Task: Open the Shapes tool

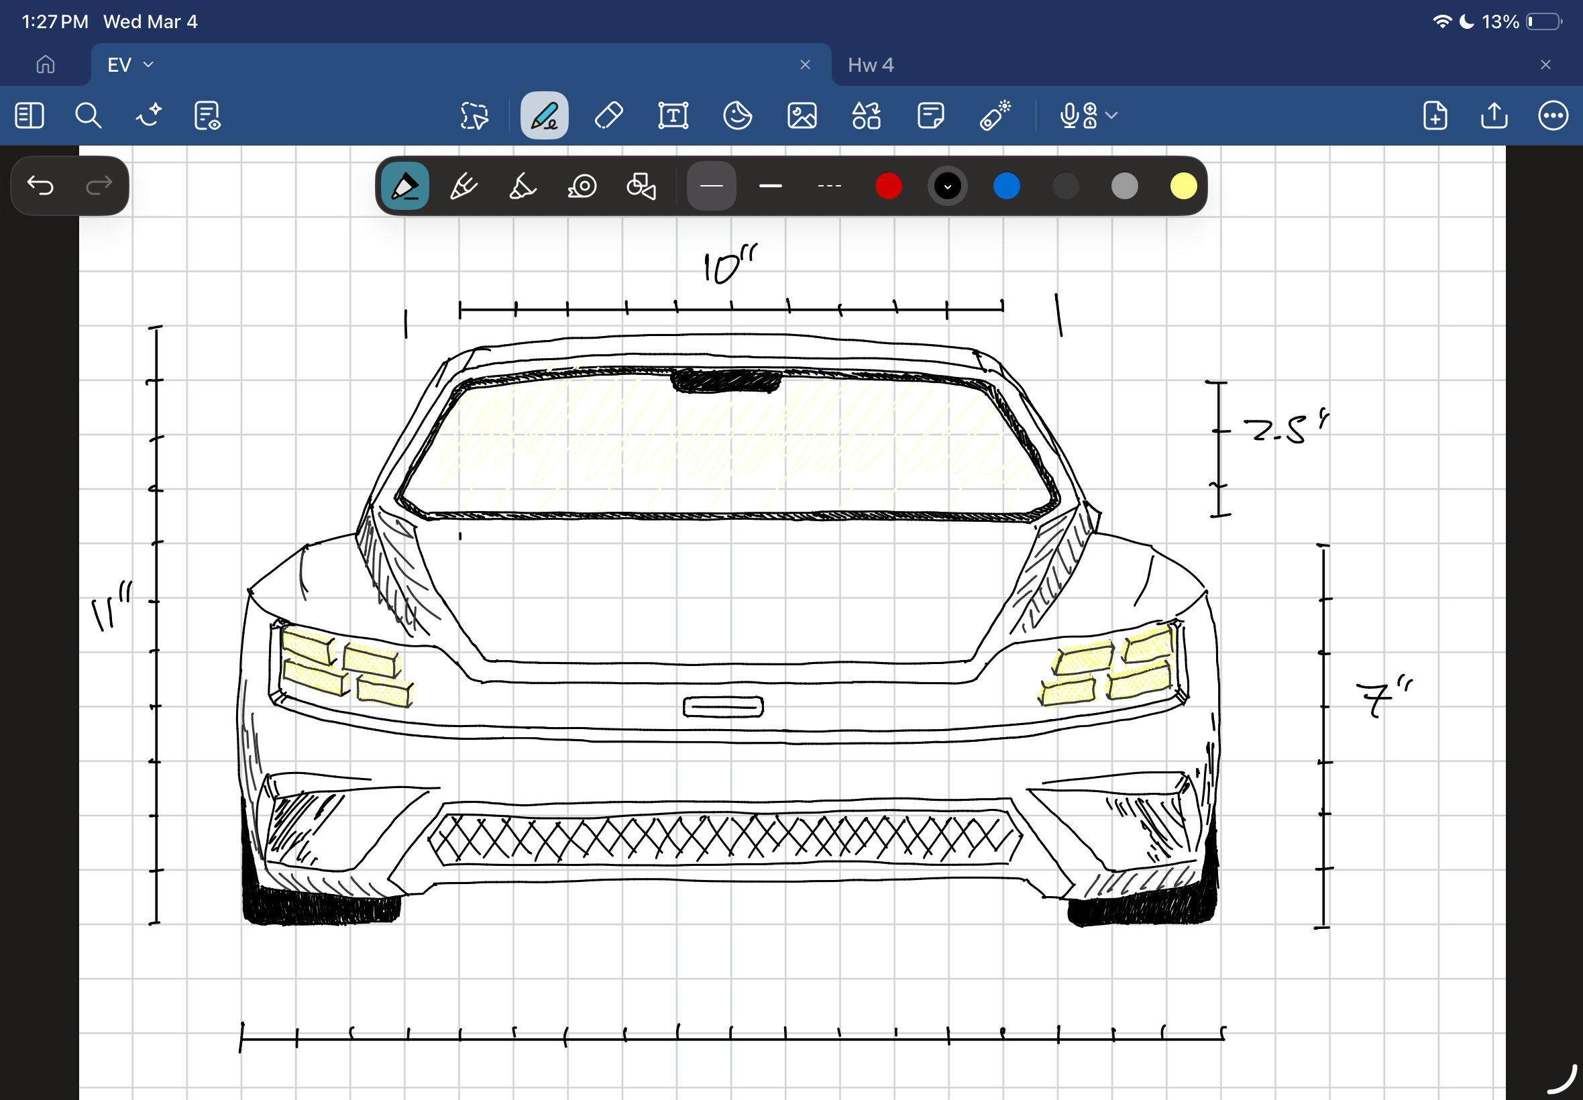Action: point(865,115)
